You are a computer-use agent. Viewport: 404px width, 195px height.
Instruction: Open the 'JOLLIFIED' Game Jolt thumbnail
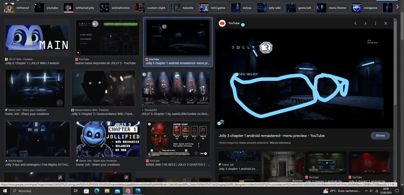pos(108,139)
